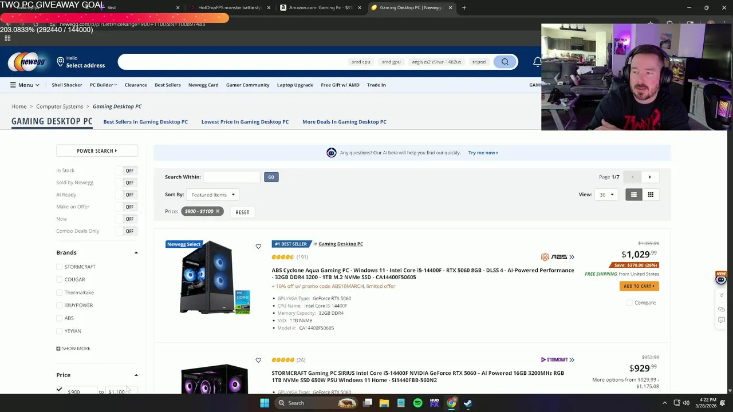The image size is (733, 412).
Task: Show hidden system tray icons
Action: point(664,403)
